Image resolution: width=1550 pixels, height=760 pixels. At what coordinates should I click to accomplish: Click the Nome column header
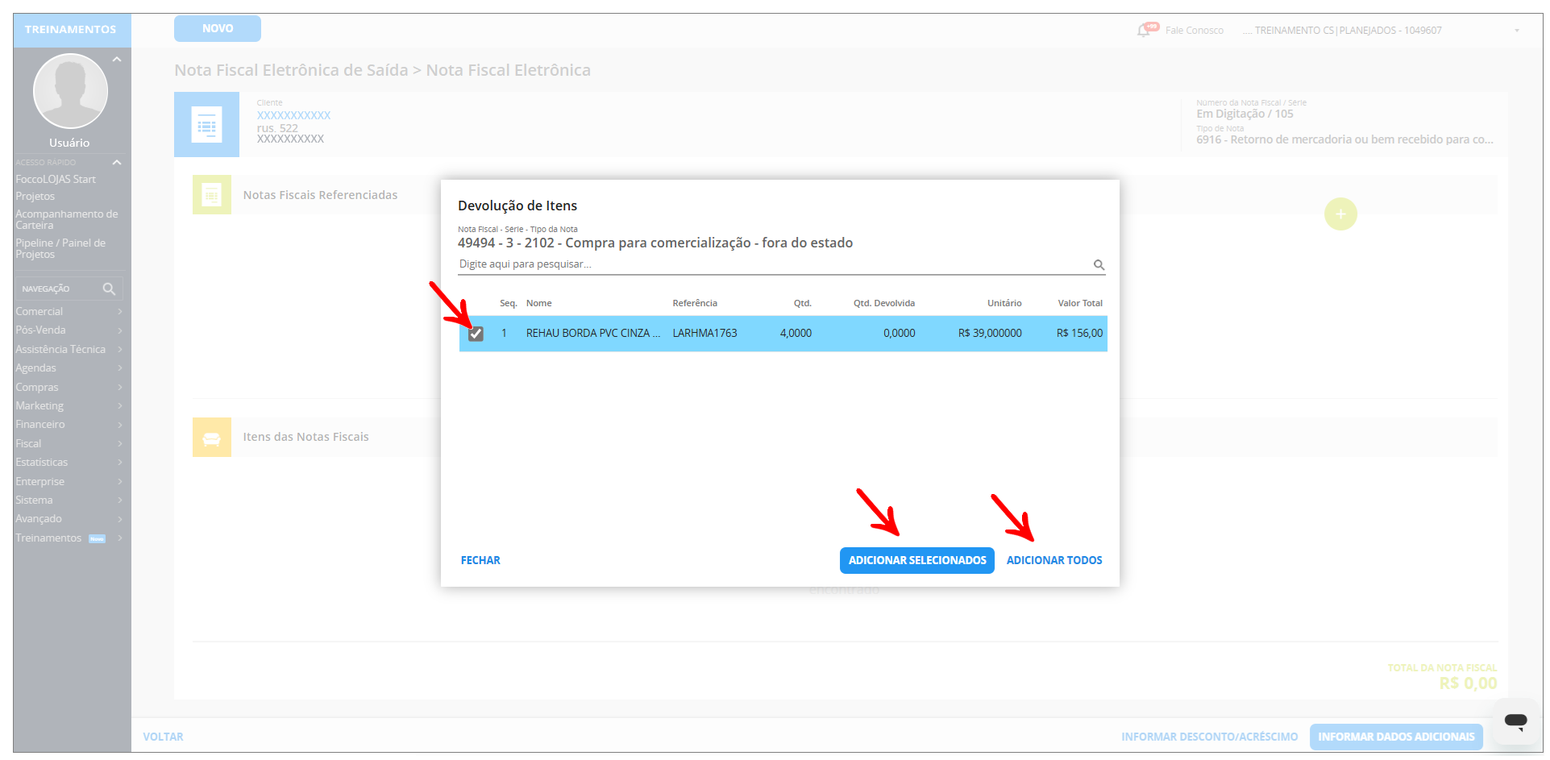[539, 304]
